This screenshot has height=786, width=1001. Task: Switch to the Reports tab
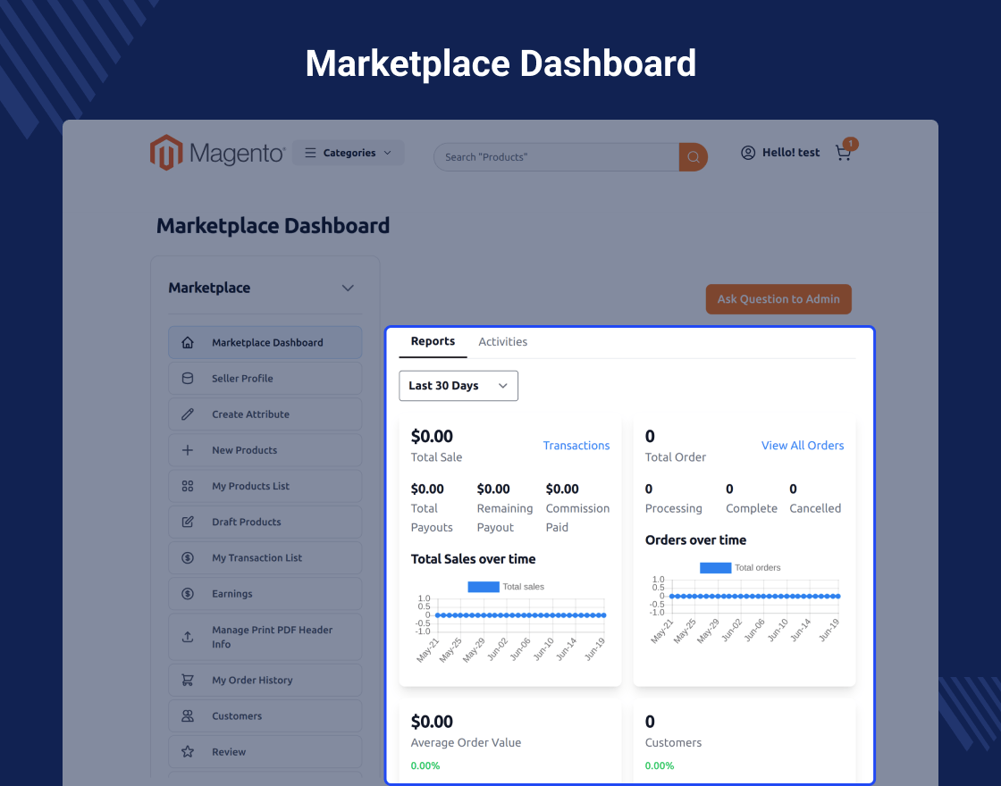pyautogui.click(x=433, y=341)
